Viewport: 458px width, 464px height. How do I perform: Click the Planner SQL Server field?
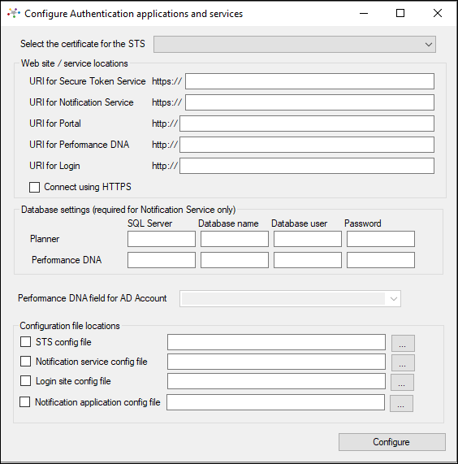162,239
